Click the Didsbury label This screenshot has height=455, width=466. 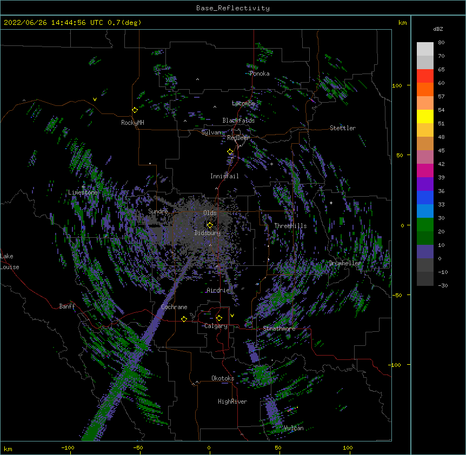(x=208, y=233)
